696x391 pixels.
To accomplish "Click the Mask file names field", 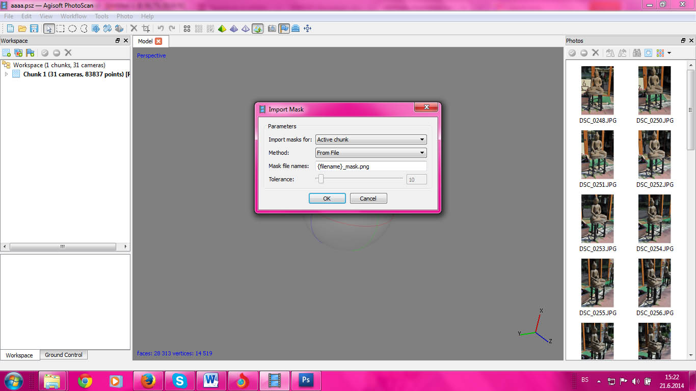I will [371, 166].
